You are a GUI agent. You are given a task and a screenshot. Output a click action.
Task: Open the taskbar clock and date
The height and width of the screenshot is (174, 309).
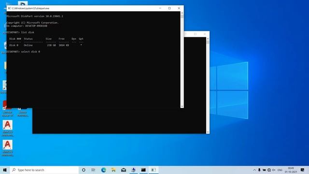(x=291, y=170)
